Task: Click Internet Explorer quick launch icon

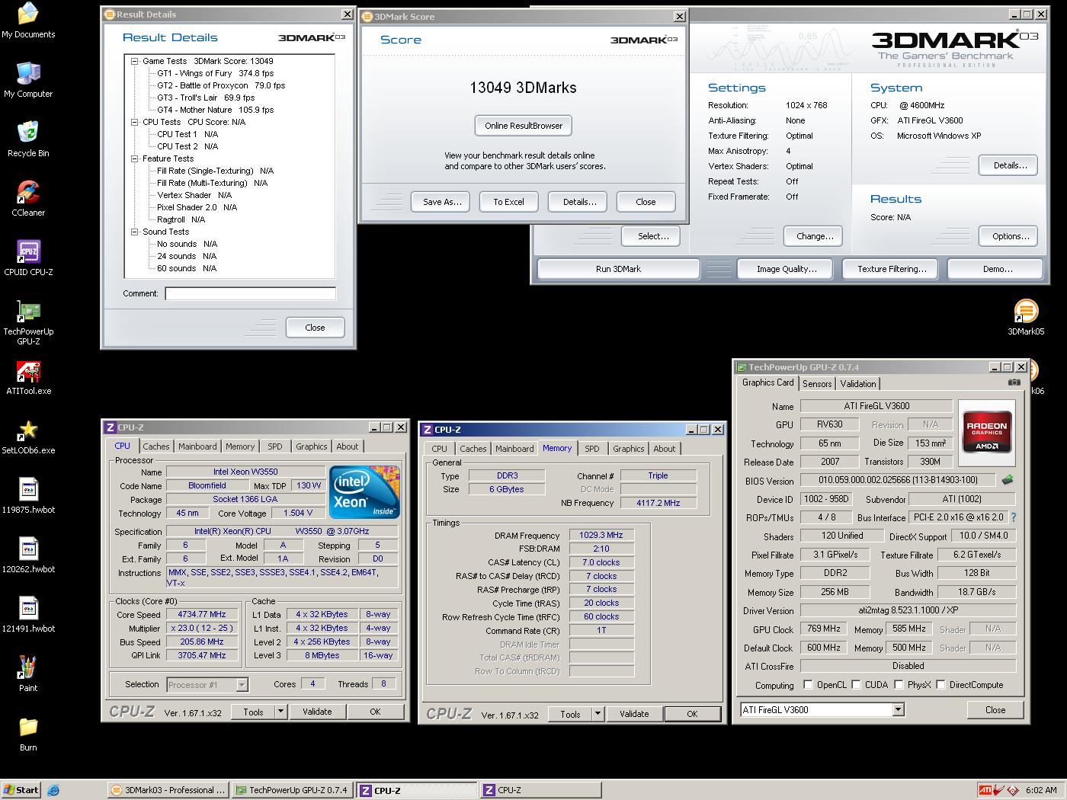Action: pos(53,790)
